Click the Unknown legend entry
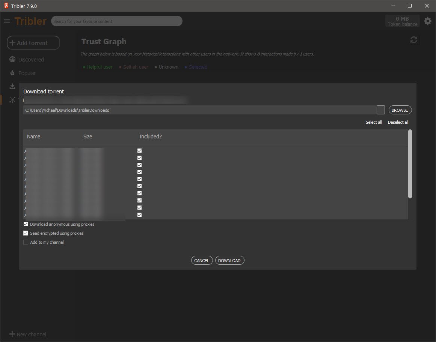The image size is (436, 342). click(x=166, y=67)
